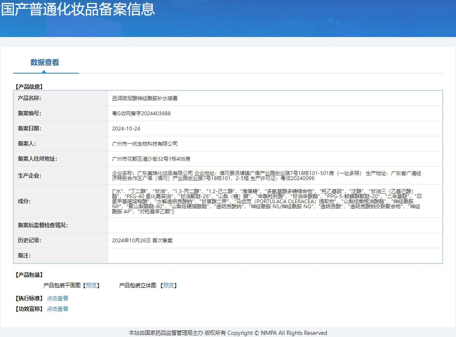
Task: Click 点击查看 next to 执行标准
Action: pyautogui.click(x=58, y=298)
